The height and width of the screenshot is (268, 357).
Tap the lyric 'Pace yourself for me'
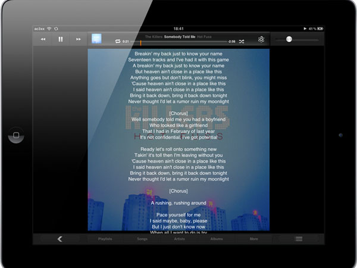click(x=178, y=215)
